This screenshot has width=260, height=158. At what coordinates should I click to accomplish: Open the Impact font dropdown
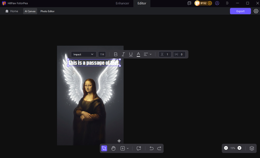click(83, 54)
